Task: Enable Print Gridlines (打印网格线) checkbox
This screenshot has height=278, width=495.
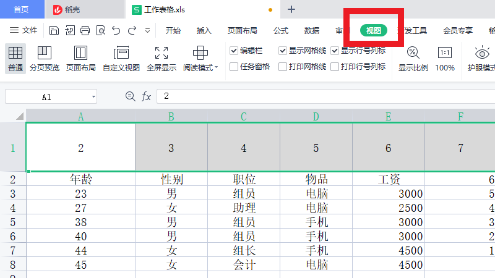Action: pyautogui.click(x=283, y=67)
